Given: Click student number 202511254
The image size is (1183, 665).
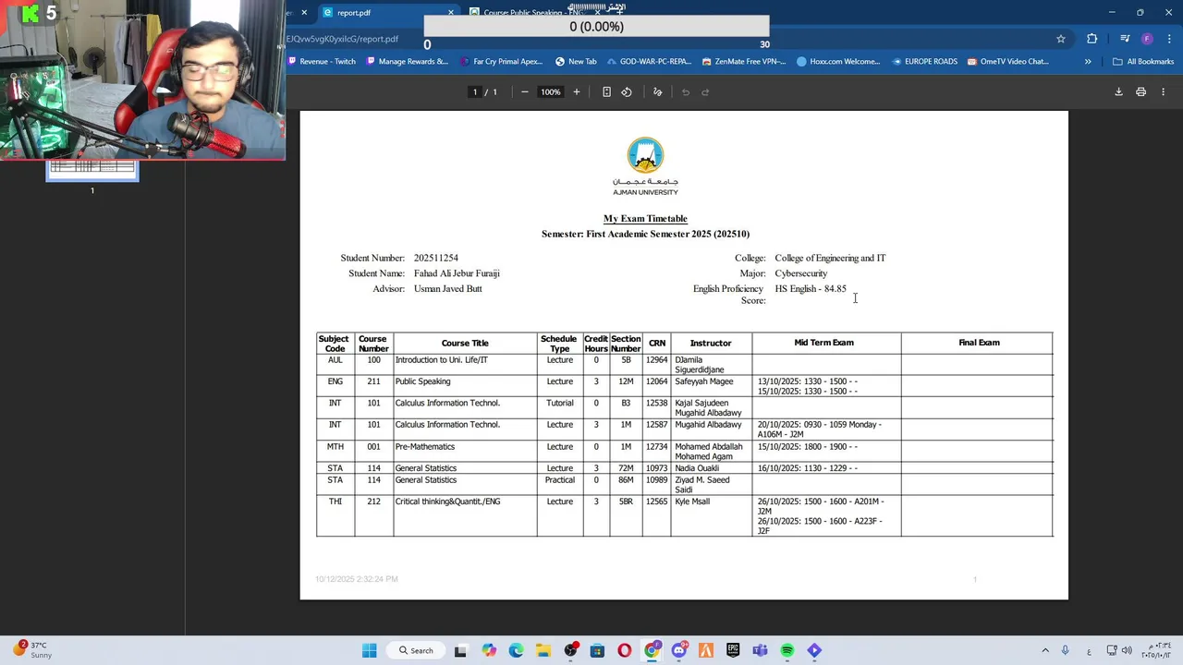Looking at the screenshot, I should (436, 259).
